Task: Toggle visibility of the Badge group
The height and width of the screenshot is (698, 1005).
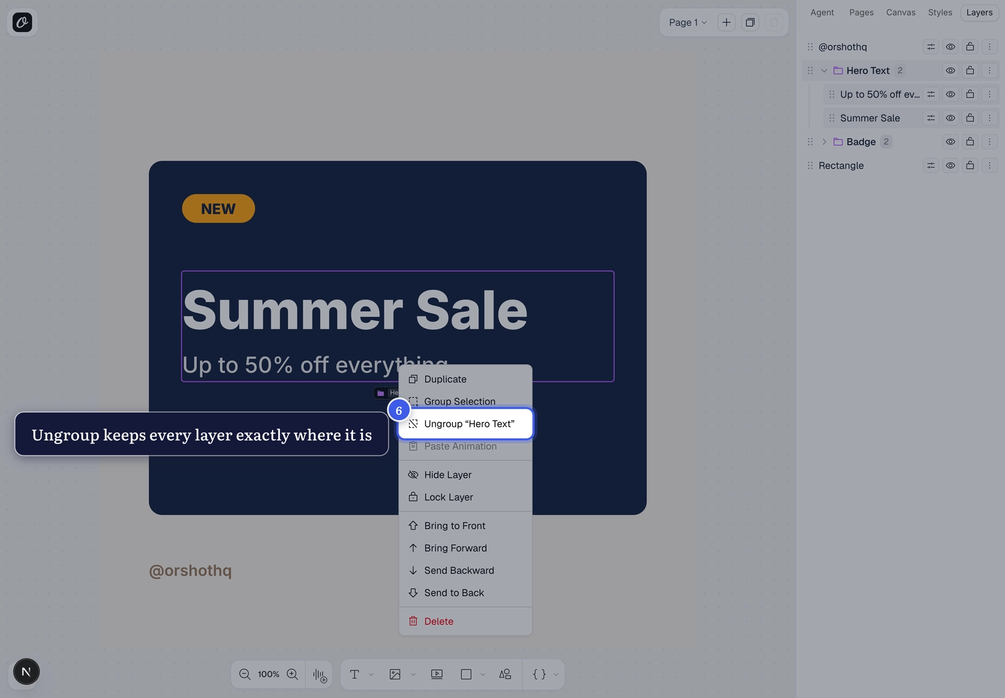Action: [950, 142]
